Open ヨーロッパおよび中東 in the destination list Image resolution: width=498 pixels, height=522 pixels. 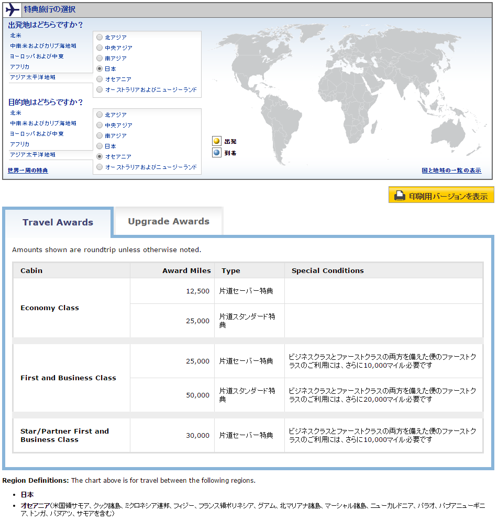pos(37,134)
